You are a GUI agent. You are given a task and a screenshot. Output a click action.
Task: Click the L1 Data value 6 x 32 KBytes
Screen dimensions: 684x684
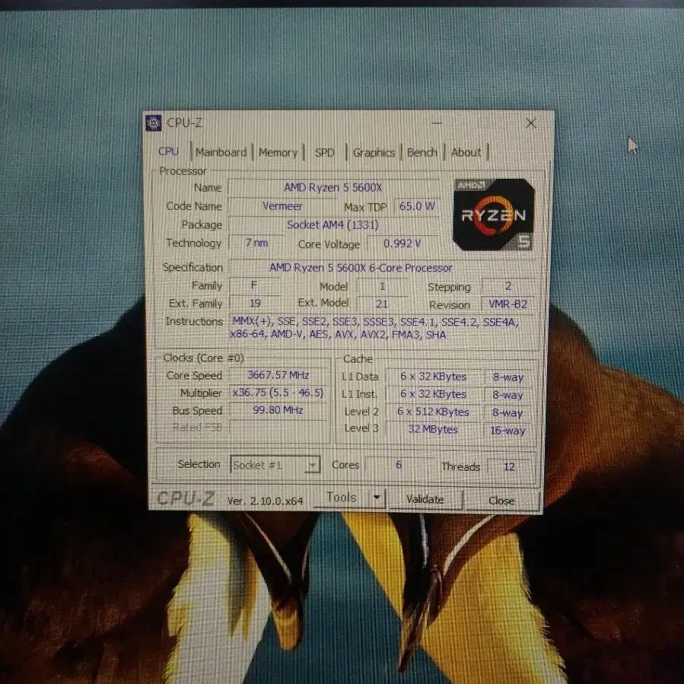(x=433, y=377)
